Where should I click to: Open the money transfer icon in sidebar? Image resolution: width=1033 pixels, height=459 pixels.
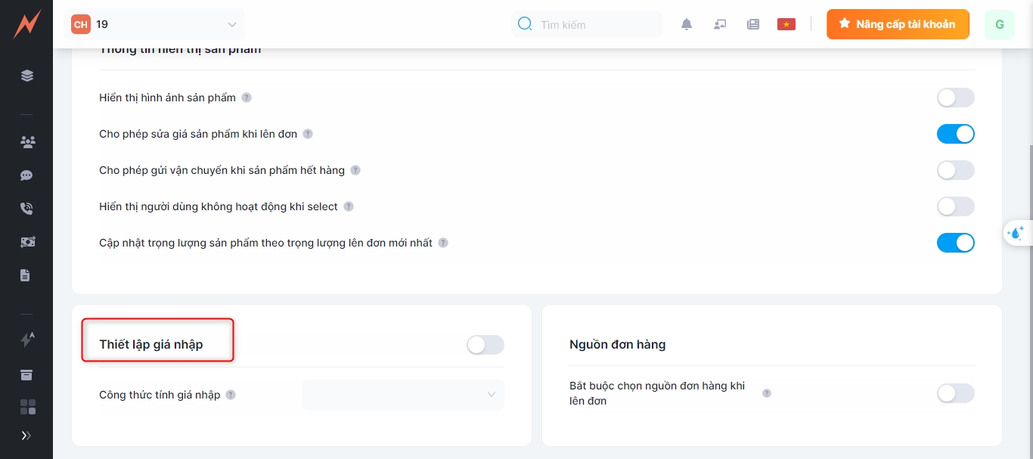(x=27, y=242)
